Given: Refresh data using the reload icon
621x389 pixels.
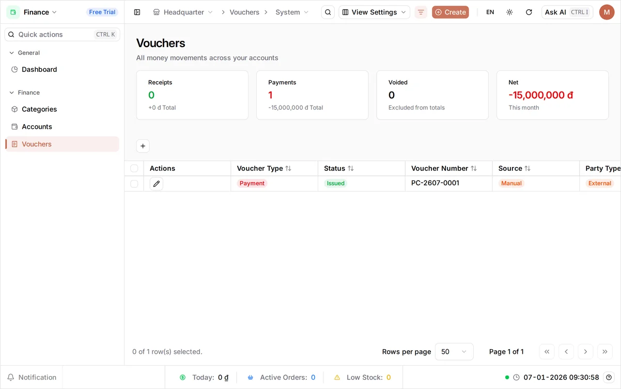Looking at the screenshot, I should click(x=529, y=12).
